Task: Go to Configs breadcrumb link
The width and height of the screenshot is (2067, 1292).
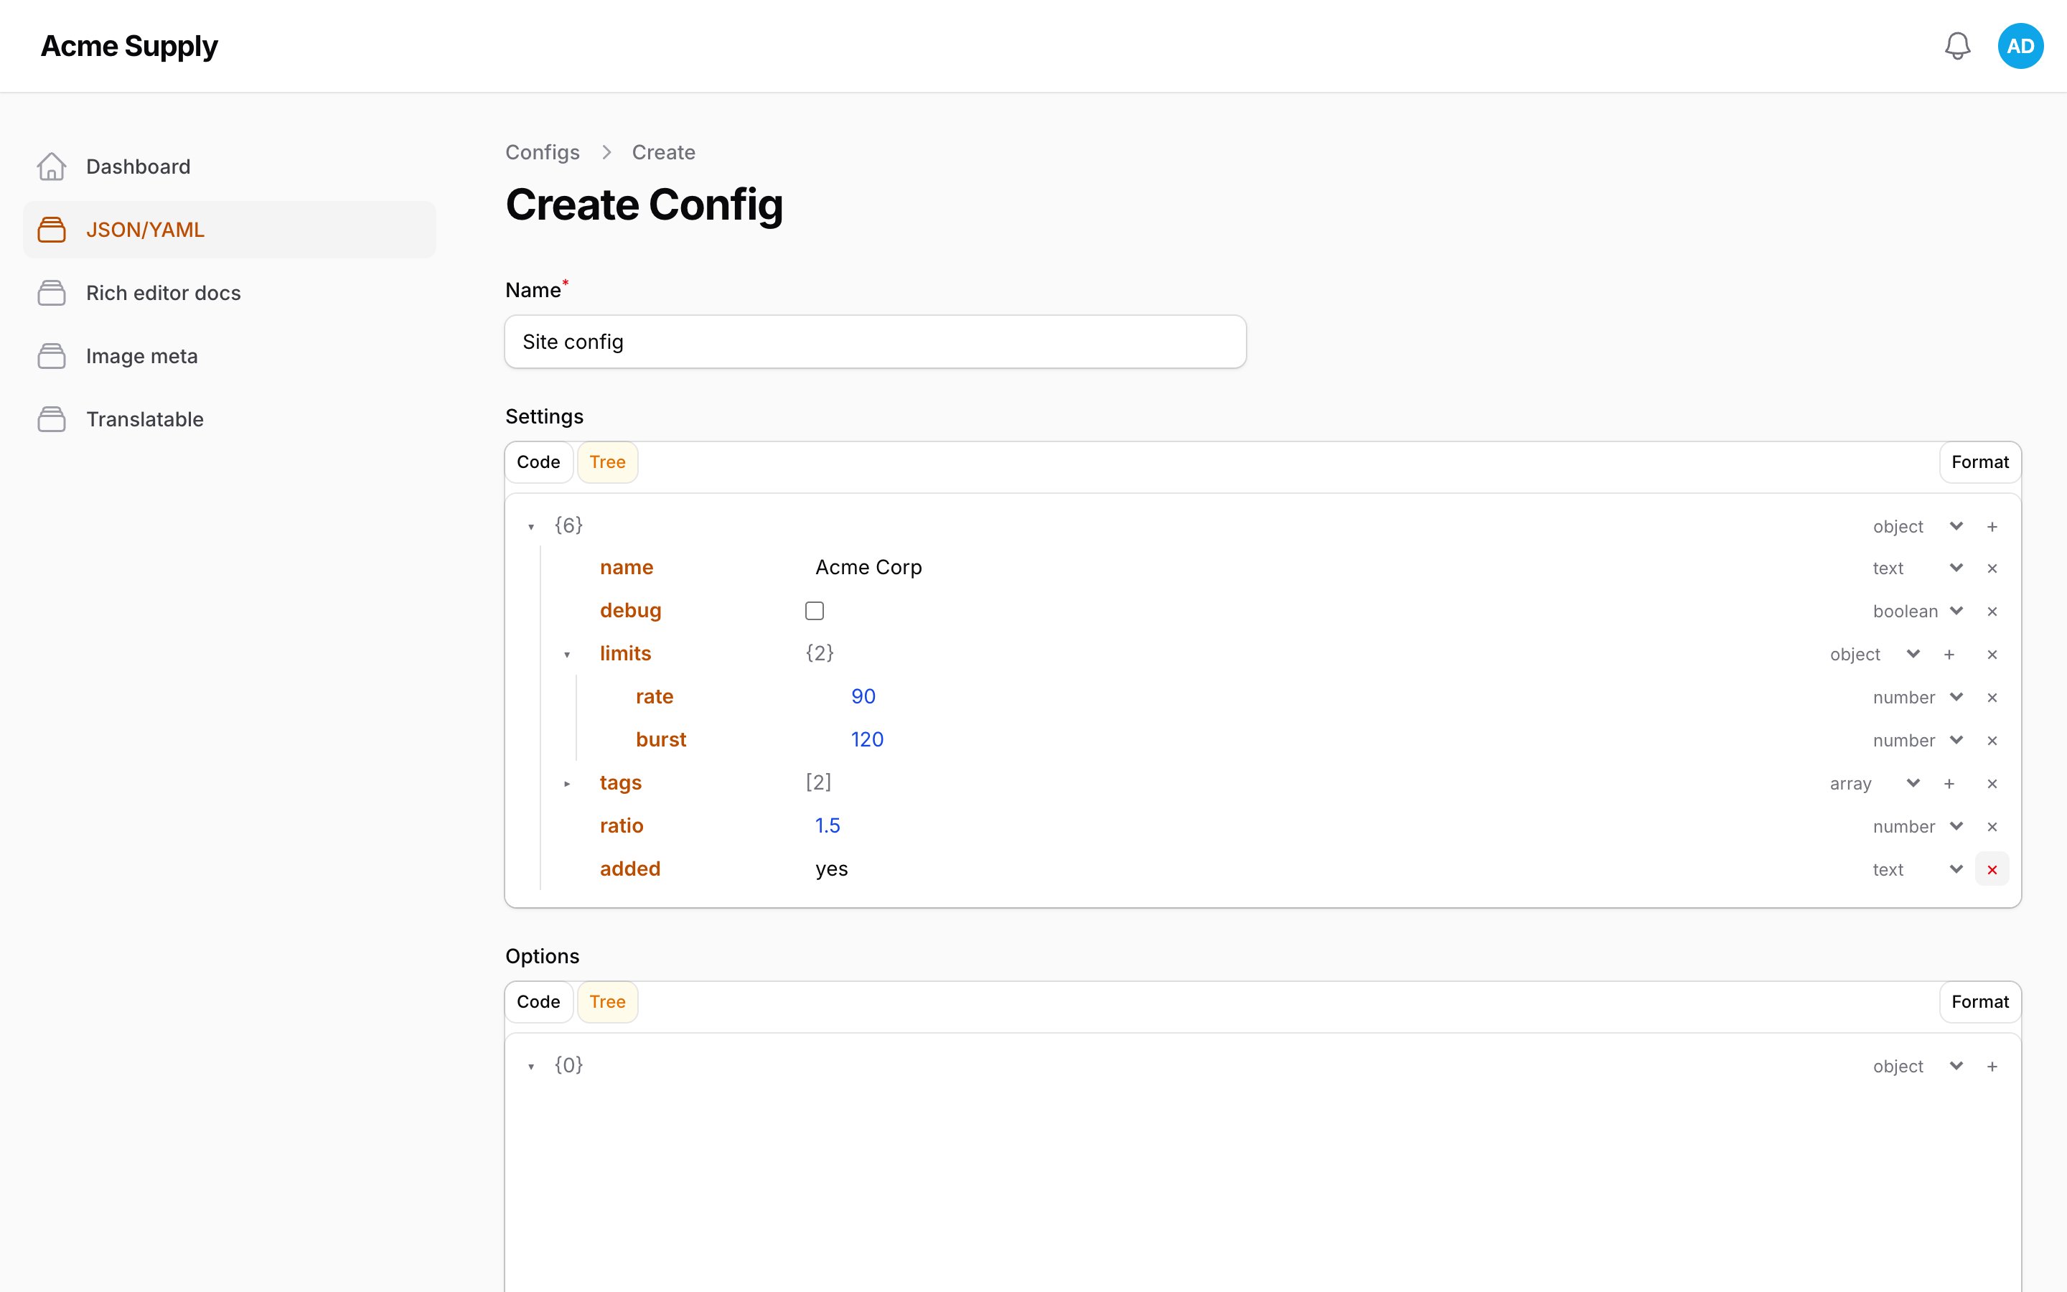Action: point(543,152)
